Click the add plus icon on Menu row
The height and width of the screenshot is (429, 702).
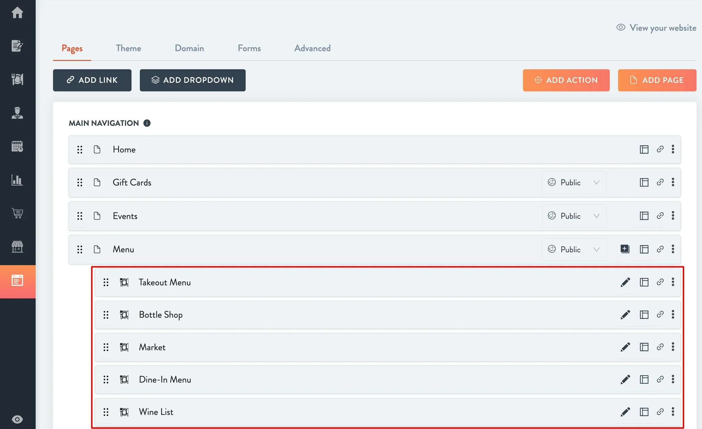[x=625, y=249]
